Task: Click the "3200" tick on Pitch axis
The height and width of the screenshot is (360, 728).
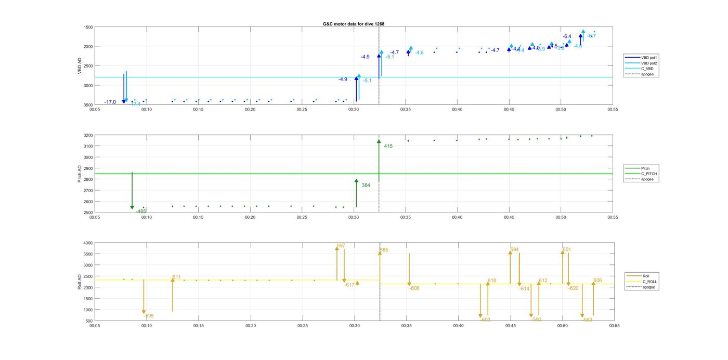Action: [88, 136]
